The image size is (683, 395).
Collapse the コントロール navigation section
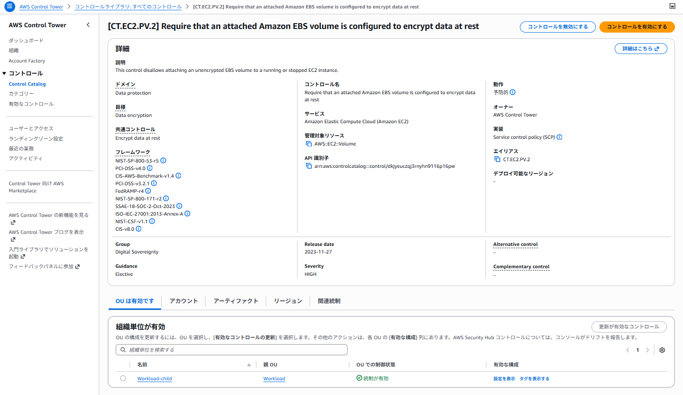click(4, 73)
